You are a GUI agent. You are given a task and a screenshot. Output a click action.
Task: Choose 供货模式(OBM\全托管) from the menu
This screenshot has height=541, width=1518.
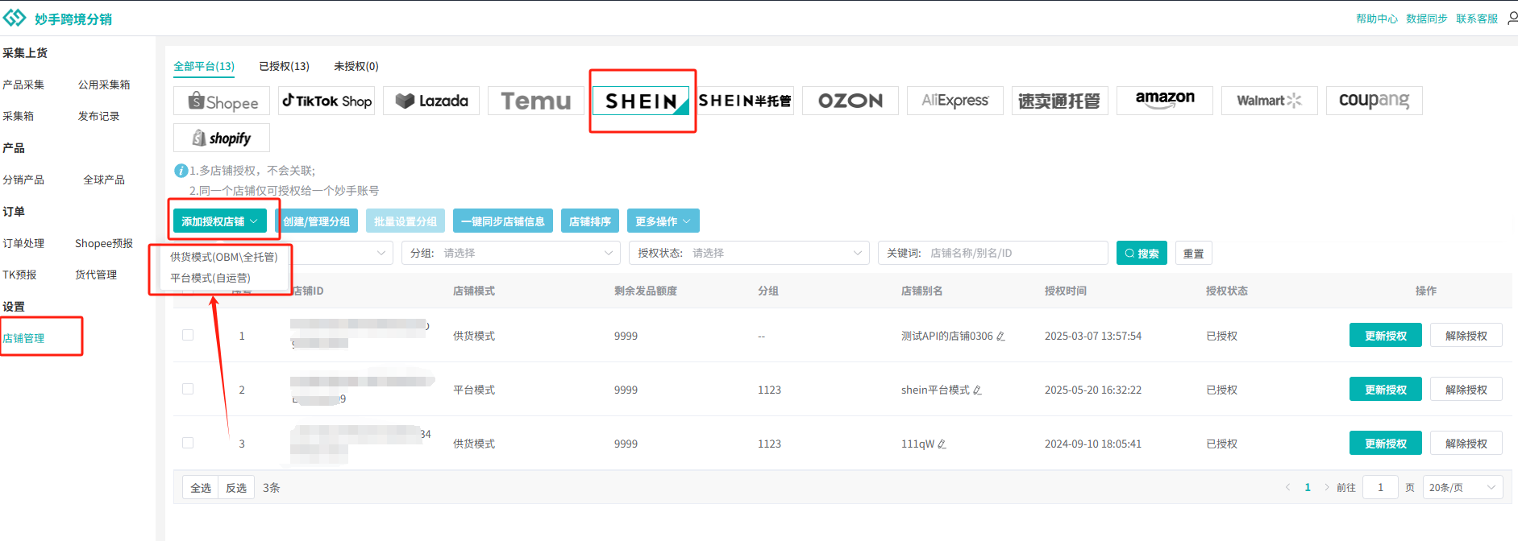tap(224, 257)
